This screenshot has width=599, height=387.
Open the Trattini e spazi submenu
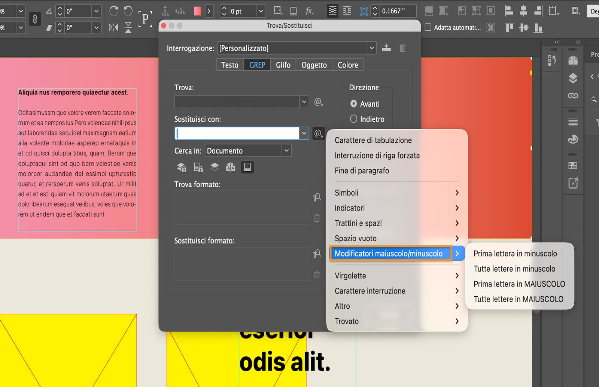(x=397, y=223)
